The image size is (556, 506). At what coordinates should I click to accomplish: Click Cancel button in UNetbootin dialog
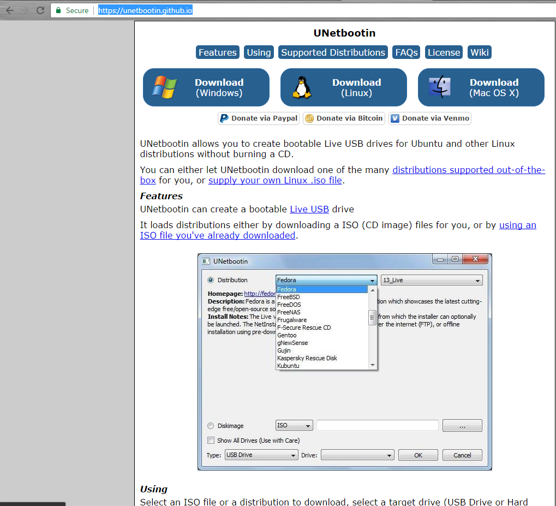click(x=462, y=455)
